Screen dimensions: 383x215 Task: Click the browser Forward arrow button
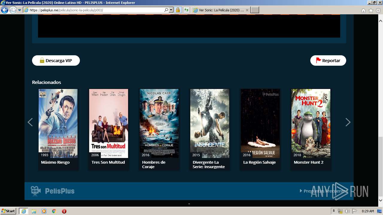pyautogui.click(x=13, y=10)
